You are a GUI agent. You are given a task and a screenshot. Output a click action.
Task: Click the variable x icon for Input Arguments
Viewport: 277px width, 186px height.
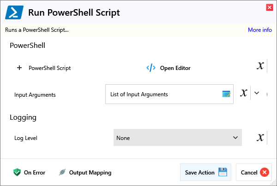point(244,93)
